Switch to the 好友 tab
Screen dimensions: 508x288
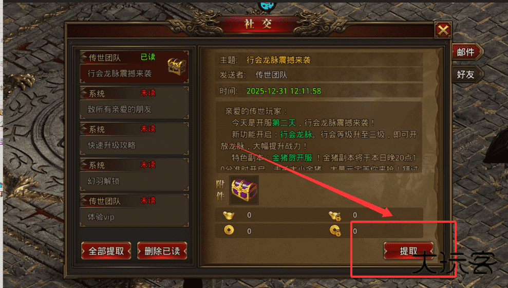[x=466, y=75]
